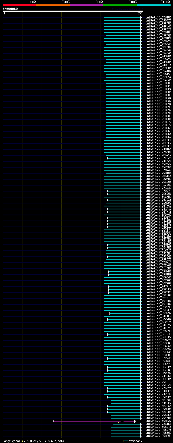Click the cyan ~100% identity legend bar
Viewport: 173px width, 443px height.
click(154, 5)
